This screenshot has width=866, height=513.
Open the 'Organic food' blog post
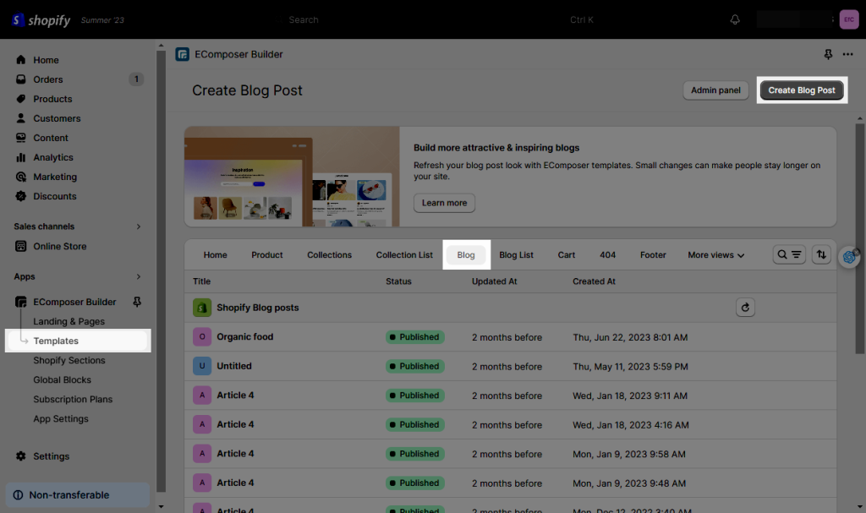(x=244, y=337)
